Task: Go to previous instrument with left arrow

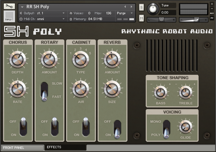Action: pos(125,7)
